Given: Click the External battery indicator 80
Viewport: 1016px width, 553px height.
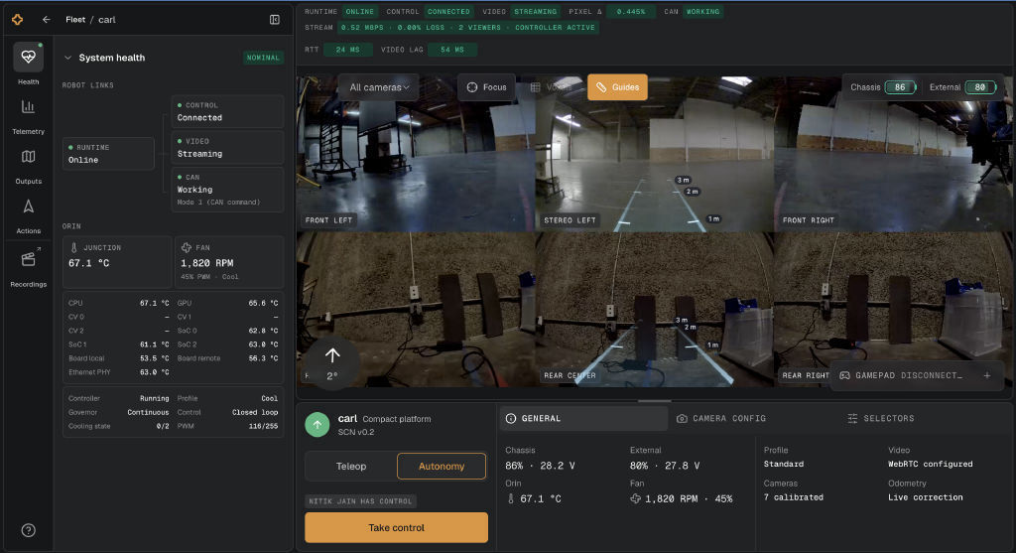Looking at the screenshot, I should [979, 87].
